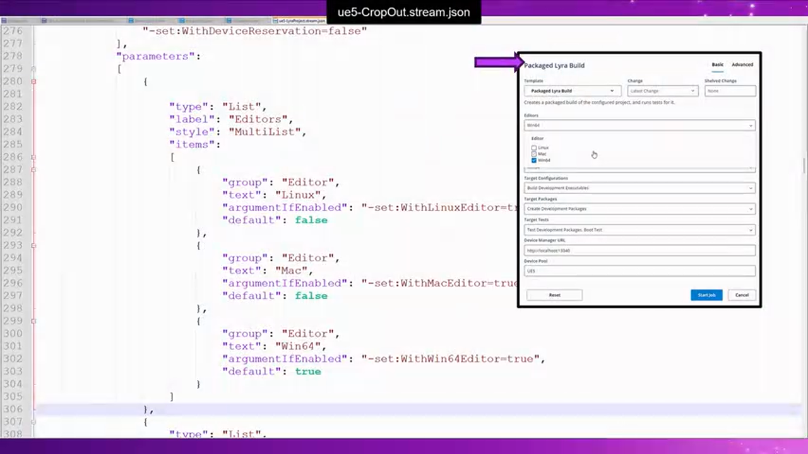The image size is (808, 454).
Task: Switch to the Advanced tab in Packaged Lyra Build
Action: pyautogui.click(x=742, y=64)
